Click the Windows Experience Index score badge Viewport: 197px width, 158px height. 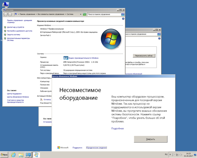[65, 58]
